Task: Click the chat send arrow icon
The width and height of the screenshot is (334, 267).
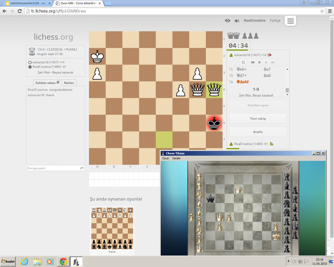Action: click(82, 168)
